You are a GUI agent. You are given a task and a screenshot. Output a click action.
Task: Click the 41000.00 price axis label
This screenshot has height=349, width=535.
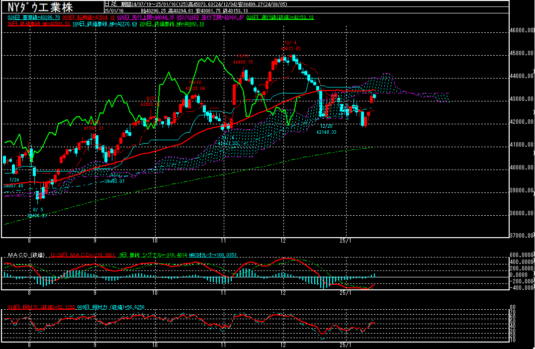coord(522,144)
